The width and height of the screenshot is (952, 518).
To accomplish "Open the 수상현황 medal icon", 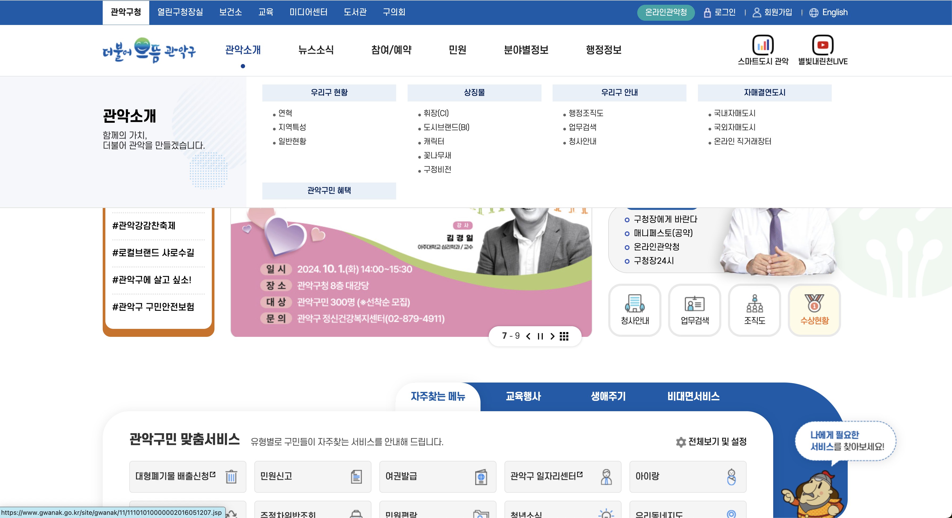I will [x=814, y=304].
